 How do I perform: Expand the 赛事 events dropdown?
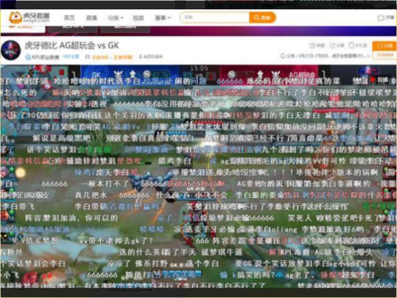tap(163, 18)
